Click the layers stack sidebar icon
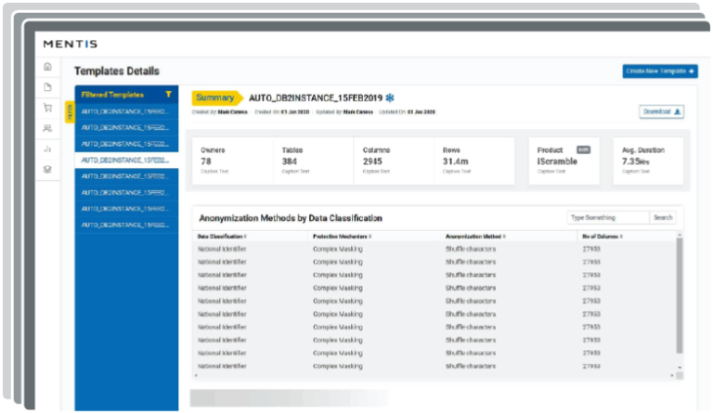Image resolution: width=713 pixels, height=413 pixels. coord(47,169)
